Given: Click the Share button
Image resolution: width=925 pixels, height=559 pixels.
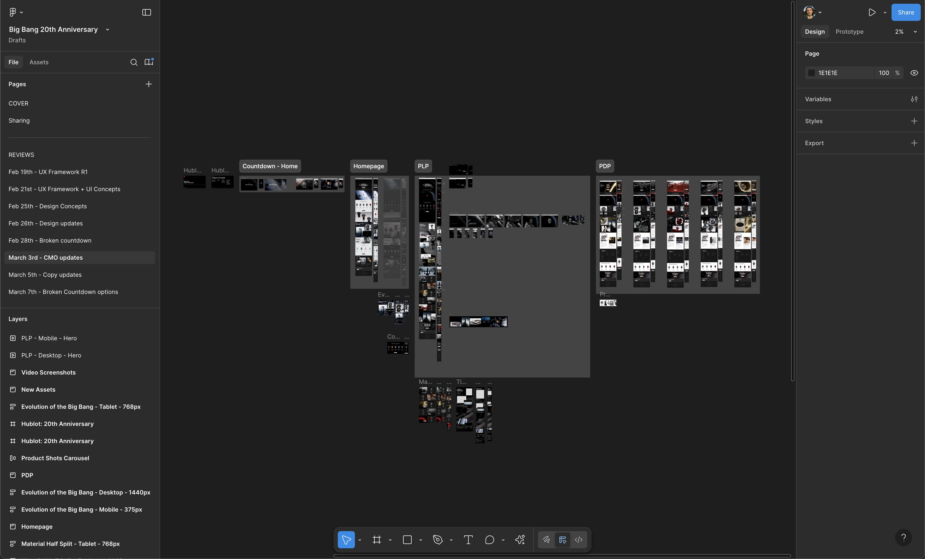Looking at the screenshot, I should click(x=905, y=12).
